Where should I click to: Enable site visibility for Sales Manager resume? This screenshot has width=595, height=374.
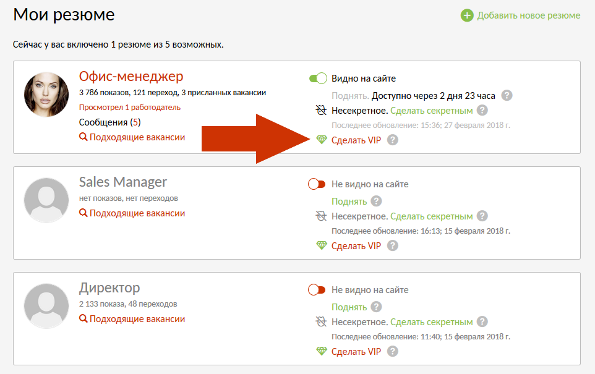coord(317,184)
